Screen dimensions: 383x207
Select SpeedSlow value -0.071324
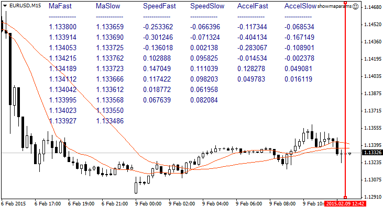pyautogui.click(x=205, y=37)
